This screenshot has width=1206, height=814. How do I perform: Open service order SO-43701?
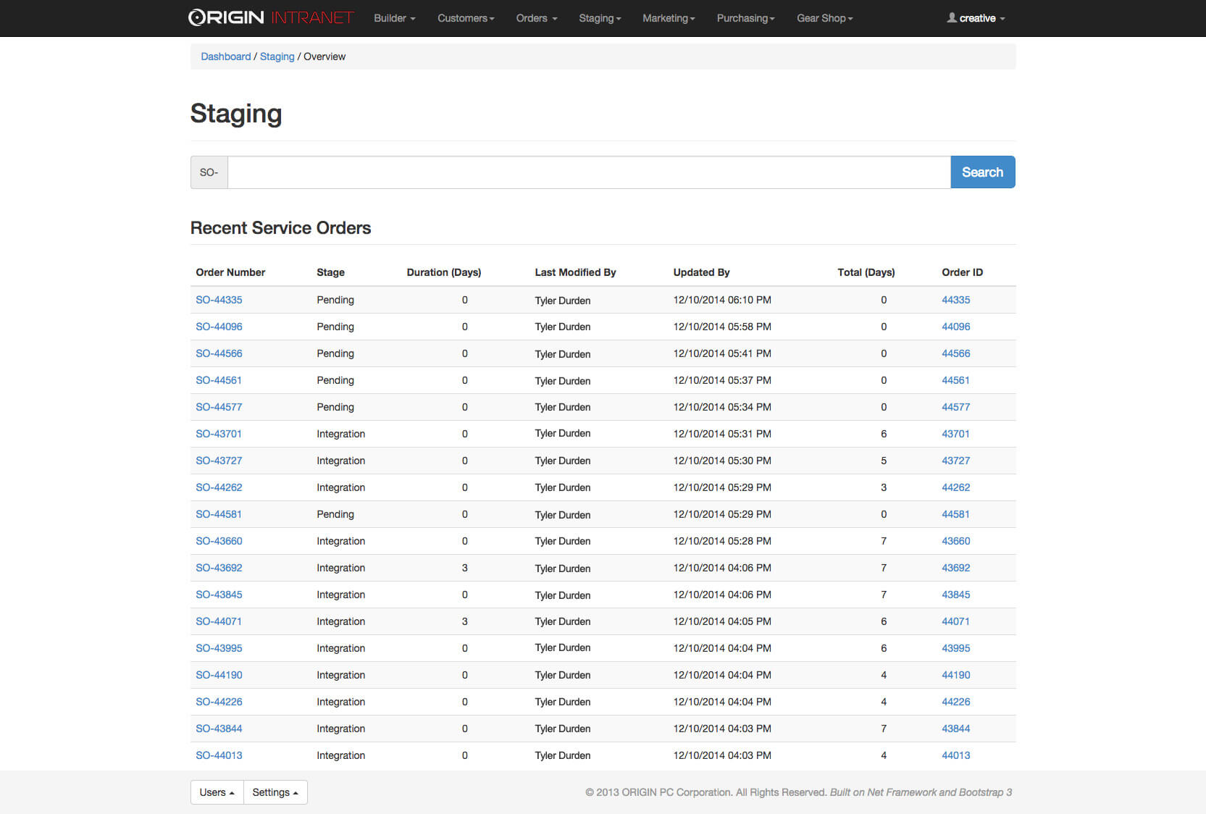pyautogui.click(x=219, y=434)
